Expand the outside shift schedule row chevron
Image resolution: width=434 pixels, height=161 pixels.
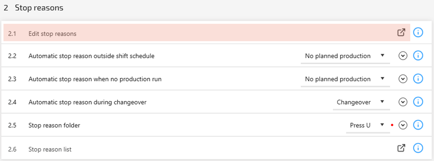pyautogui.click(x=403, y=56)
